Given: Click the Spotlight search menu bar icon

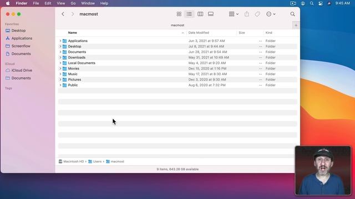Looking at the screenshot, I should (x=312, y=3).
